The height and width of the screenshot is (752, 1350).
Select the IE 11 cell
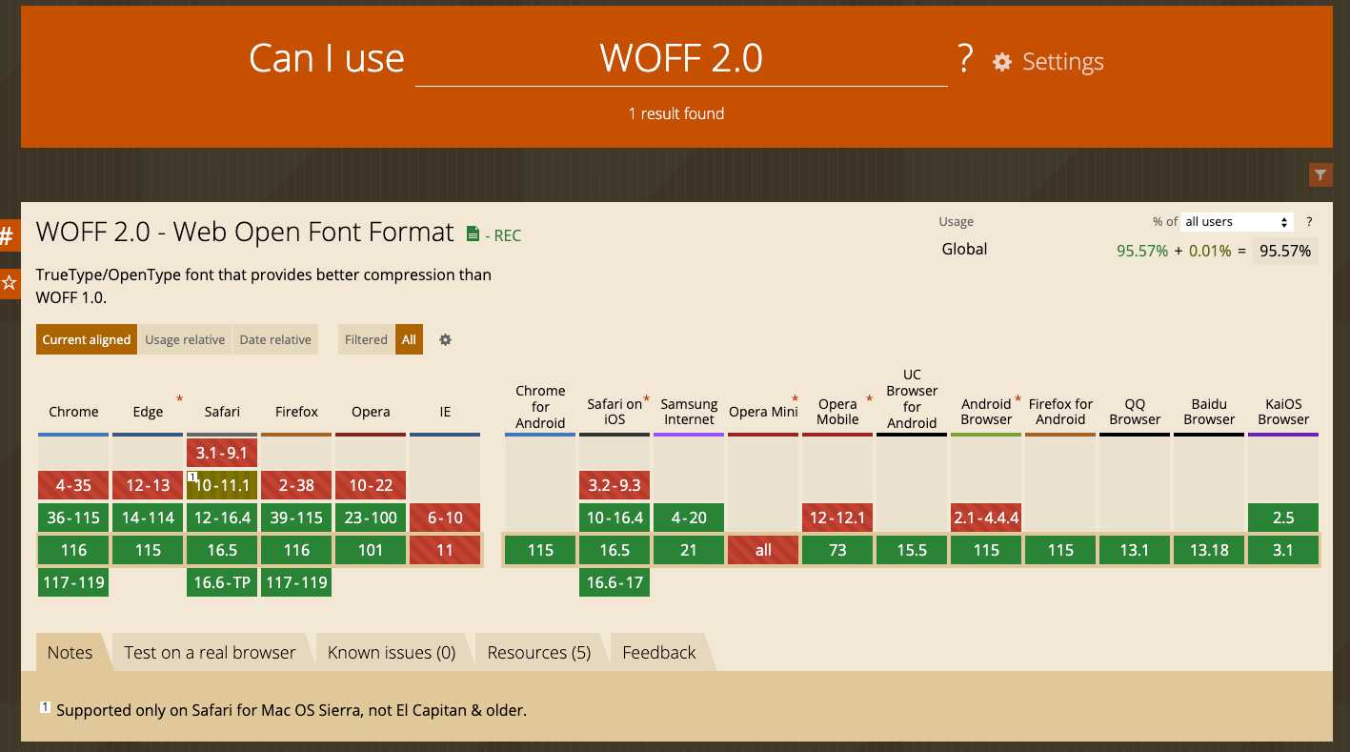pos(445,550)
